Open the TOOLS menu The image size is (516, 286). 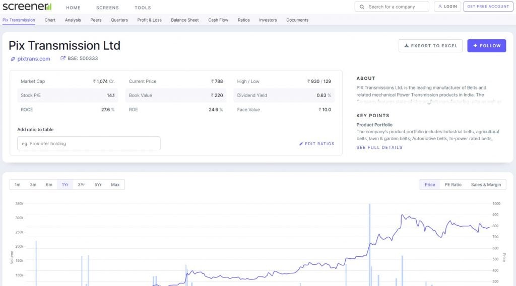click(x=143, y=8)
